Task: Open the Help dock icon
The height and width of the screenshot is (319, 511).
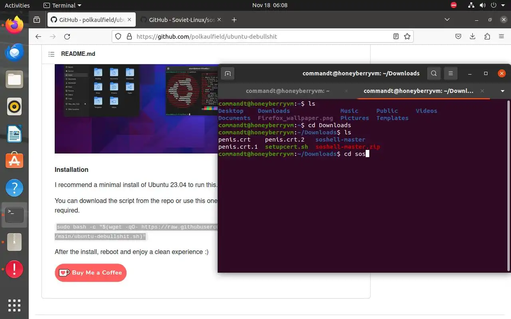Action: tap(14, 188)
